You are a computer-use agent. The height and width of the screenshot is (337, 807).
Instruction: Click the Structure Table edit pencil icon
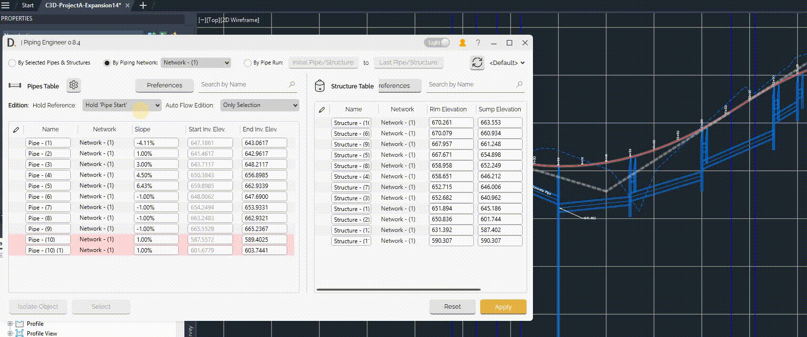point(321,109)
